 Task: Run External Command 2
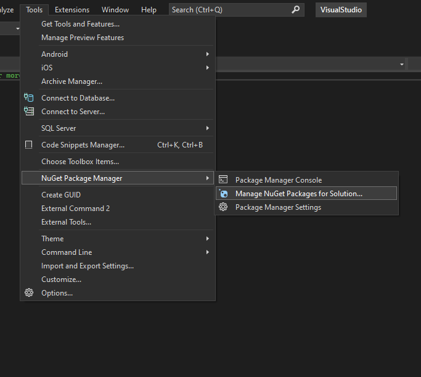tap(118, 209)
